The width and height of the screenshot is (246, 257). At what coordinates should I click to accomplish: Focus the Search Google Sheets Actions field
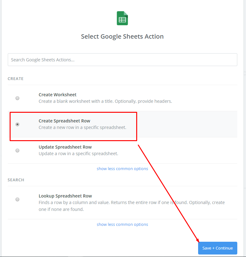pos(123,60)
